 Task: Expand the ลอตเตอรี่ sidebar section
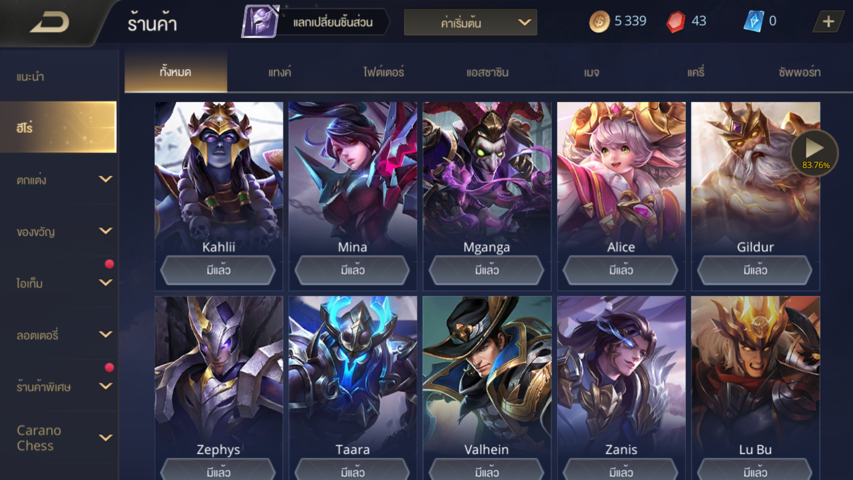(59, 335)
